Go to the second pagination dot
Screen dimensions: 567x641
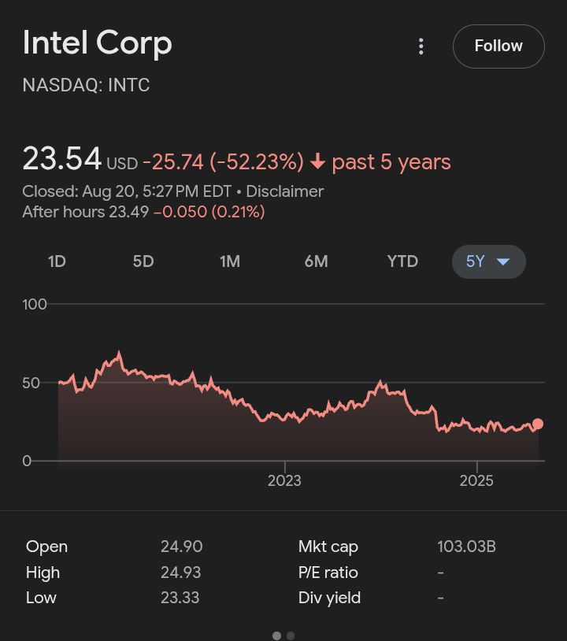coord(291,635)
